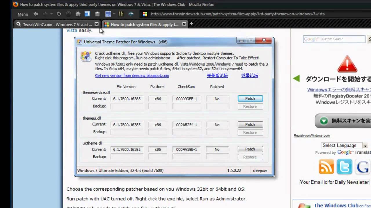Open the RegistryonWindows.com link

[x=312, y=135]
